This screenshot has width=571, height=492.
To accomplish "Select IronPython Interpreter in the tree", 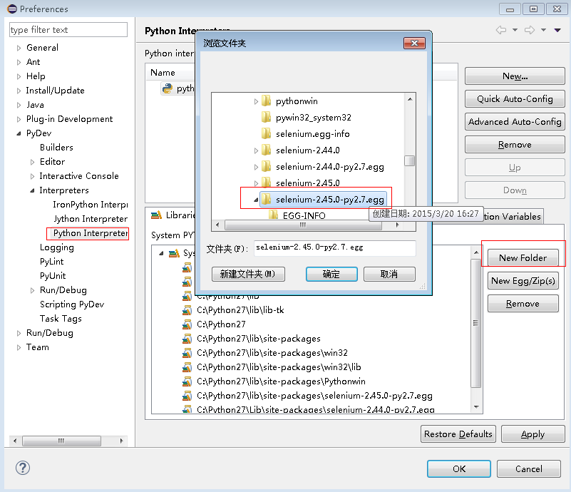I will click(x=91, y=205).
